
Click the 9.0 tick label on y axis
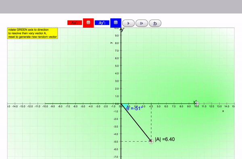coord(117,36)
